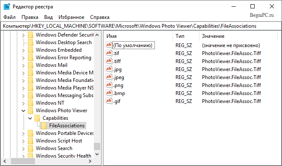Click the Windows Photo Viewer folder icon
The width and height of the screenshot is (282, 166).
(31, 111)
